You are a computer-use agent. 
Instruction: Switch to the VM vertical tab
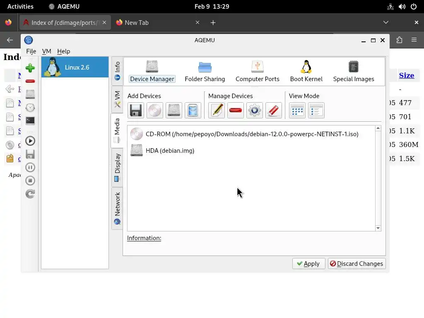117,99
